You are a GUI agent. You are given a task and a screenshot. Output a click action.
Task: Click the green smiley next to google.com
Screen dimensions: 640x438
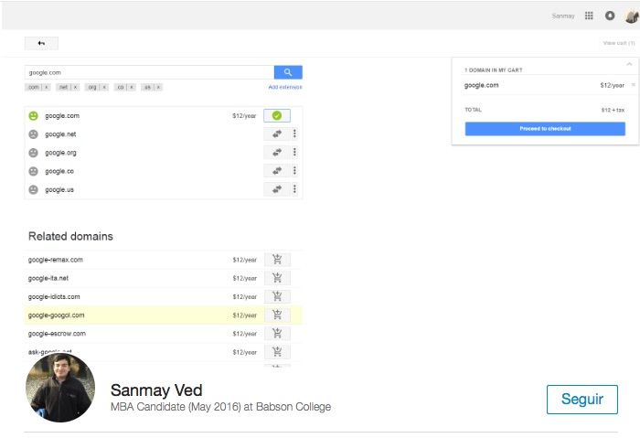[34, 115]
